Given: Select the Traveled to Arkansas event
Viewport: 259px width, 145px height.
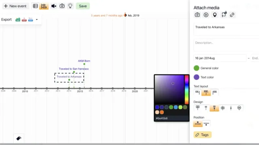Looking at the screenshot, I should click(x=69, y=77).
